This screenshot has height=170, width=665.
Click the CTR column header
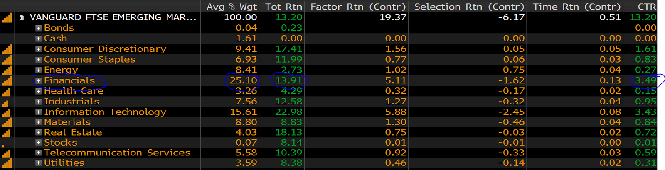click(647, 7)
